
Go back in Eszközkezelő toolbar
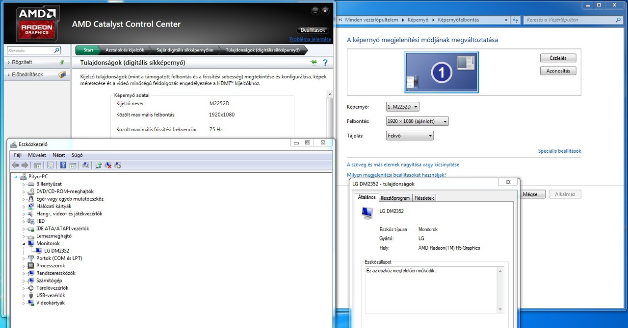(15, 165)
